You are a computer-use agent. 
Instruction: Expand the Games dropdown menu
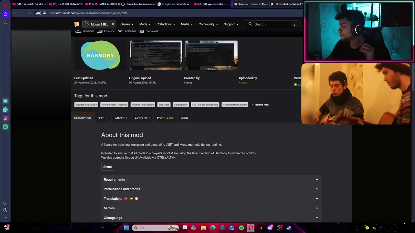pyautogui.click(x=127, y=24)
